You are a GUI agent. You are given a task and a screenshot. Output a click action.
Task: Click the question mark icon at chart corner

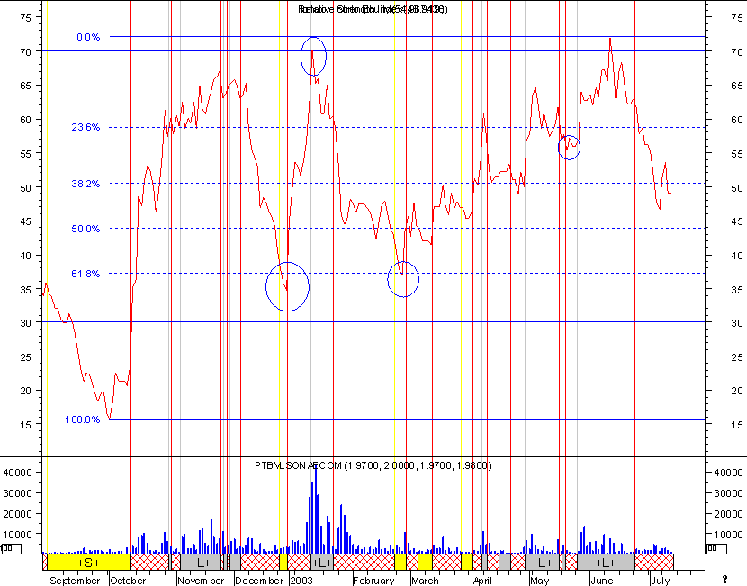(725, 580)
